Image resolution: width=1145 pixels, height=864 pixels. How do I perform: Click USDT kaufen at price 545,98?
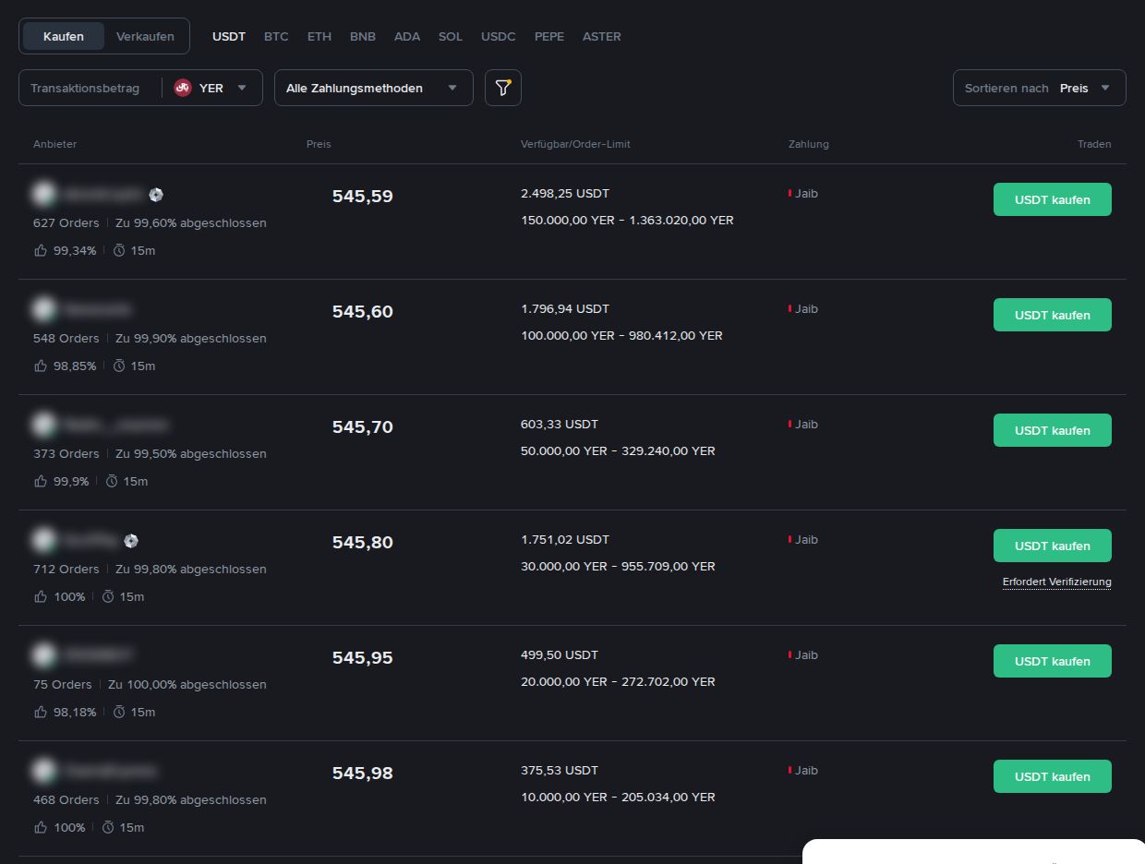(x=1053, y=776)
